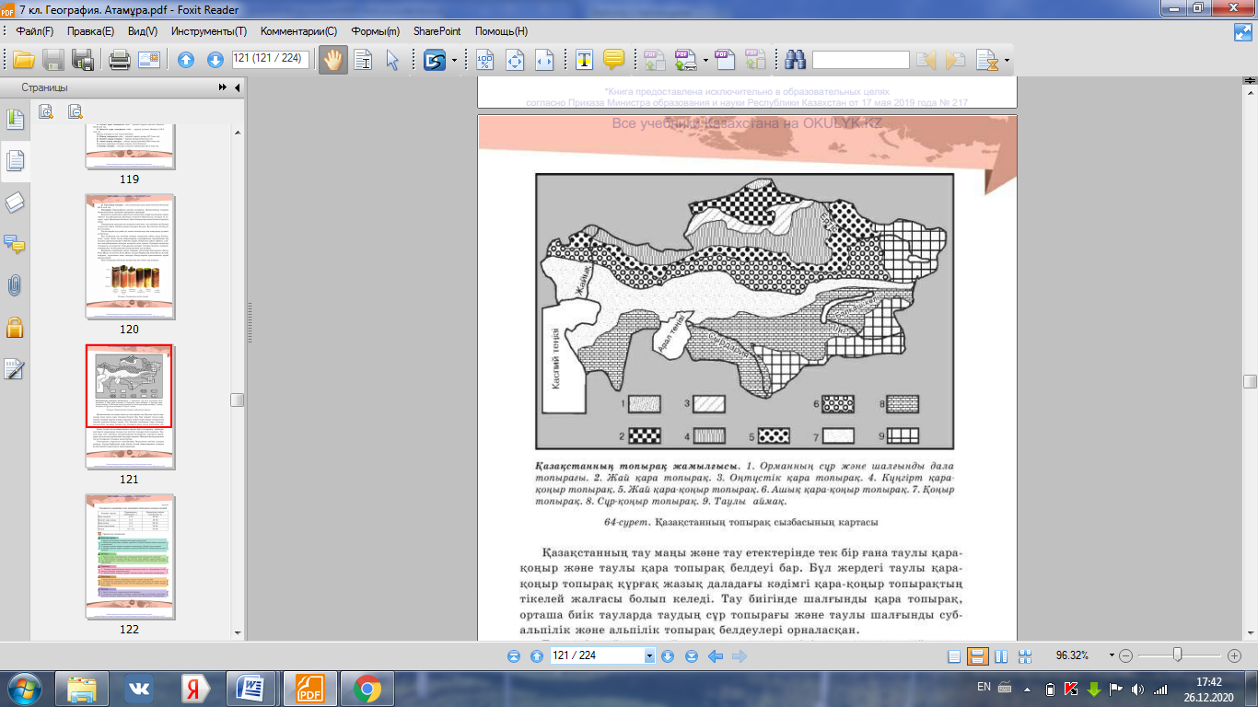The image size is (1258, 707).
Task: Open the signatures panel in sidebar
Action: 15,369
